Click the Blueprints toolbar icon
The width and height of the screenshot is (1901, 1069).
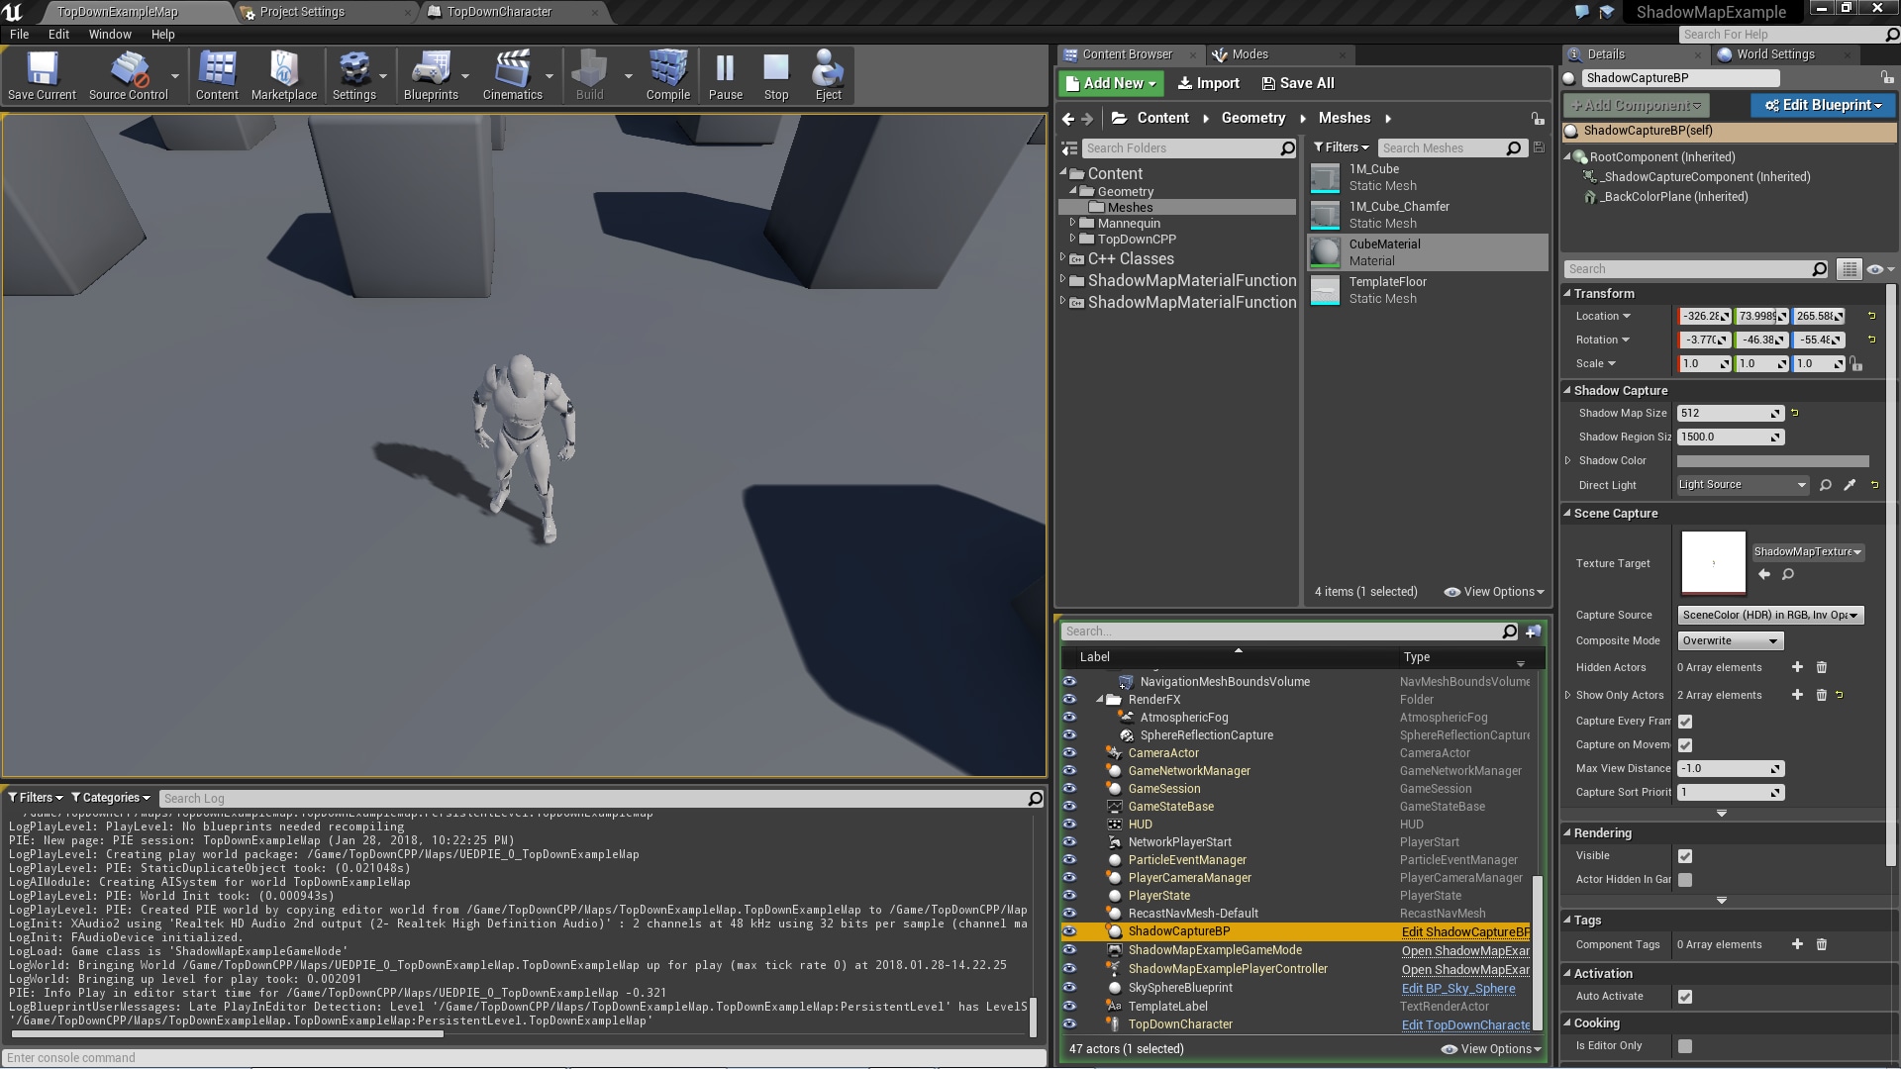431,75
